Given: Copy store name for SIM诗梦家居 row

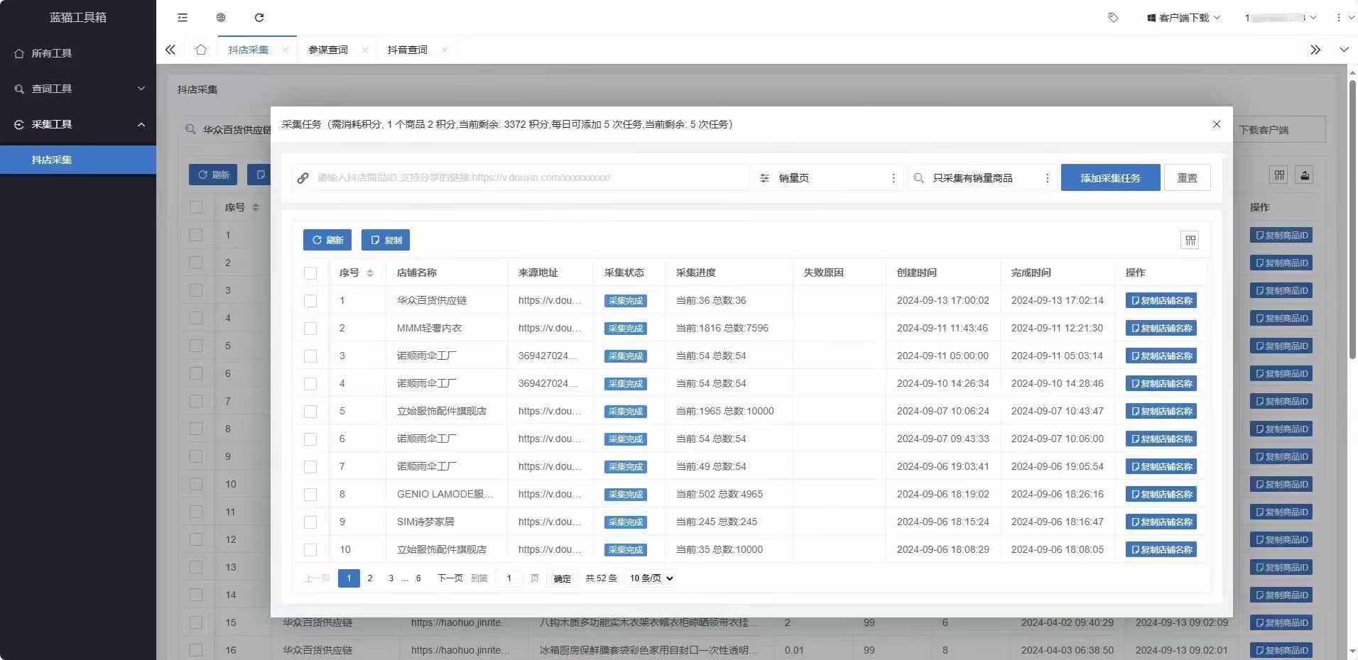Looking at the screenshot, I should [x=1161, y=522].
